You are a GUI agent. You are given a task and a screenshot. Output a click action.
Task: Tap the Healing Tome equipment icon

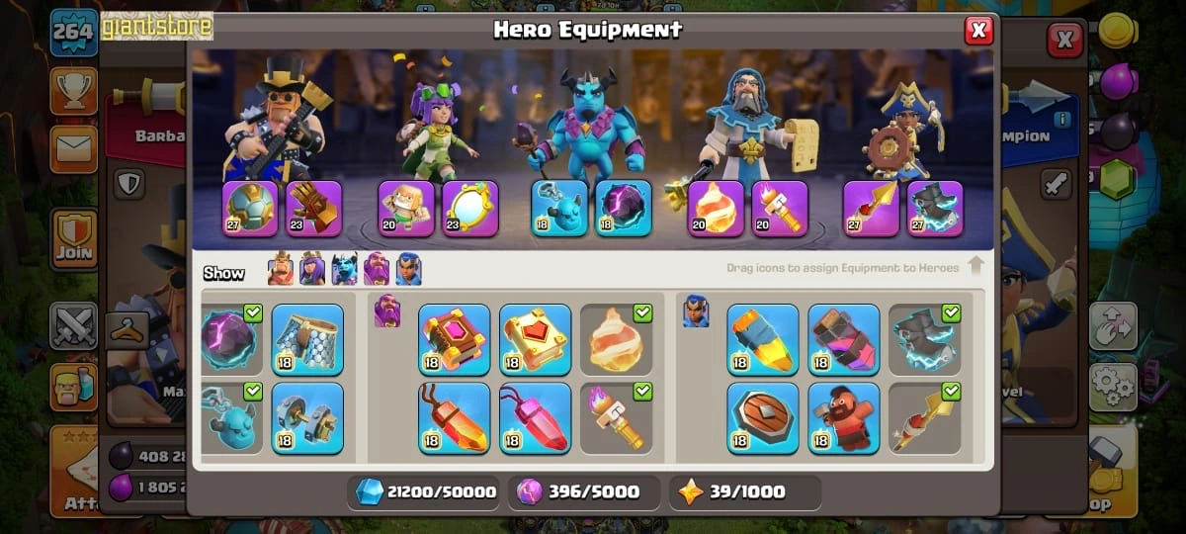click(x=536, y=339)
